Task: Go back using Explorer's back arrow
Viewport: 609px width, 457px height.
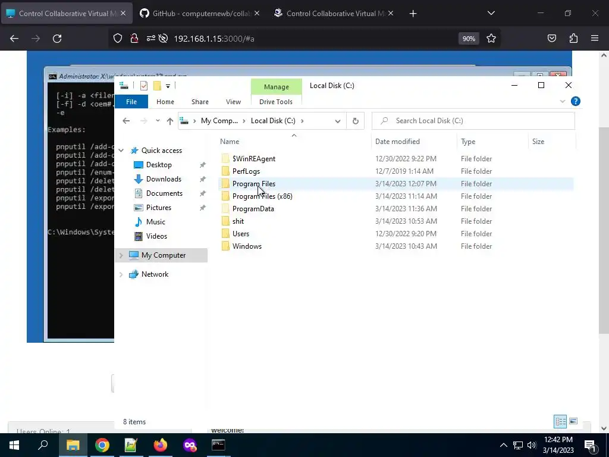Action: click(x=126, y=121)
